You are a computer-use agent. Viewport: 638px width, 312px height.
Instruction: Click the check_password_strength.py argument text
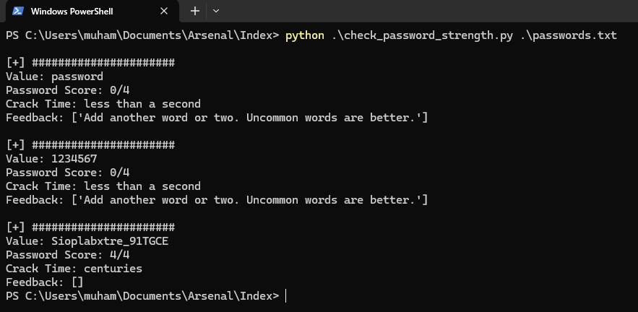(423, 35)
